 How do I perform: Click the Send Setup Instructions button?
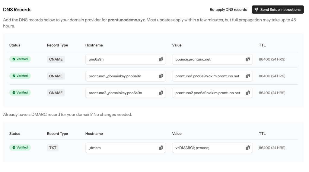pos(278,9)
